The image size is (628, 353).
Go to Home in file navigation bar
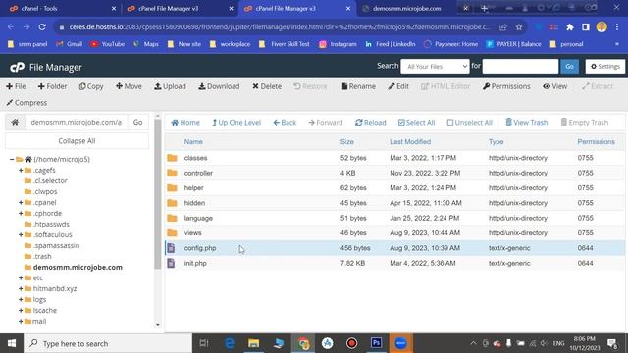click(x=185, y=123)
